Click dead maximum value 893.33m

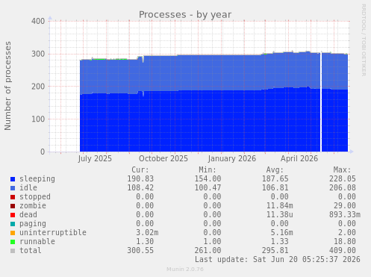345,214
